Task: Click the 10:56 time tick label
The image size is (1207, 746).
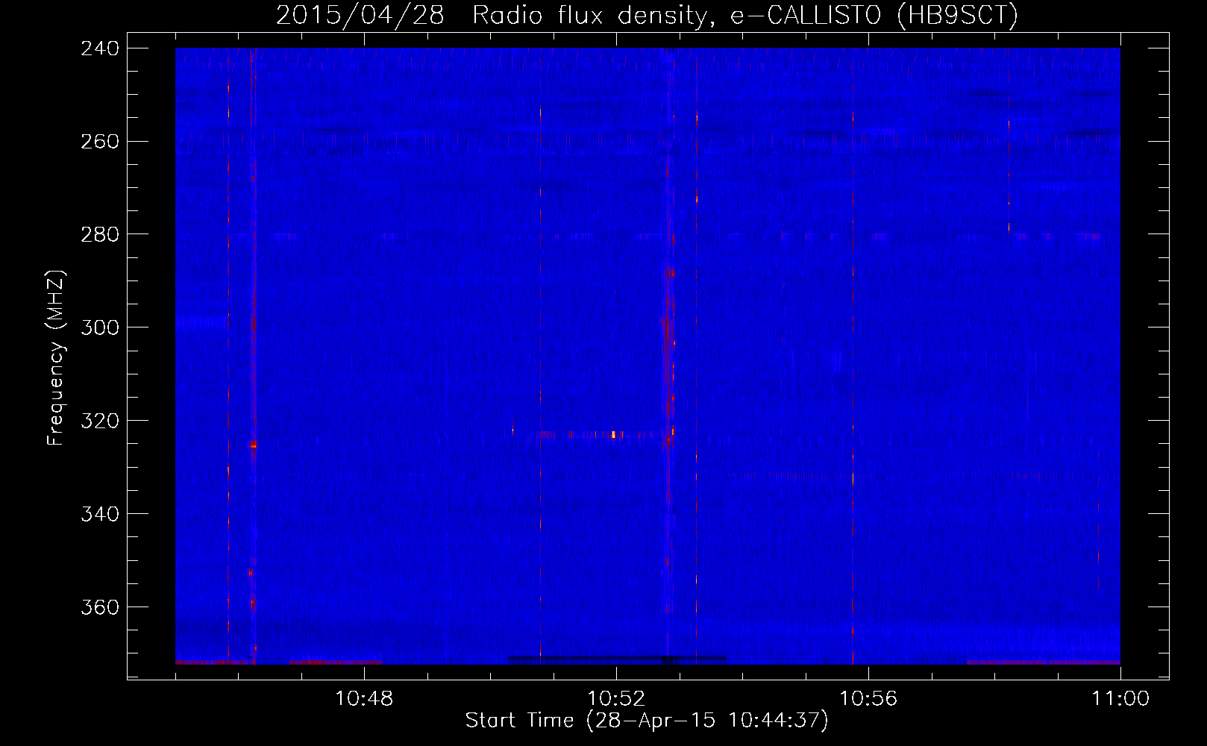Action: pyautogui.click(x=868, y=698)
